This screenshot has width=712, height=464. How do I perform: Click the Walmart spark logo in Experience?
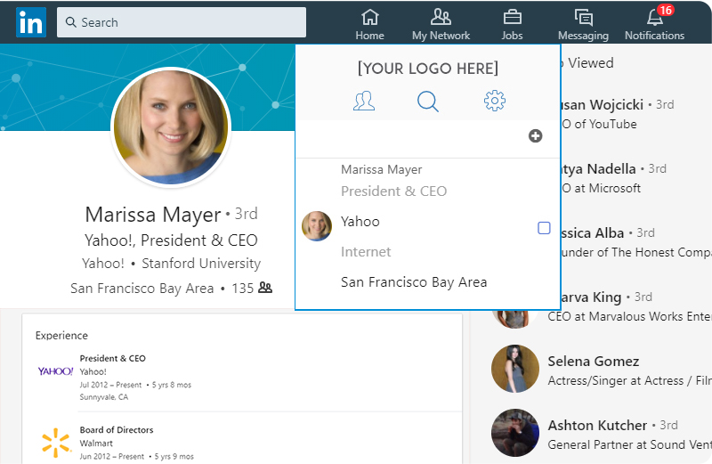click(55, 443)
